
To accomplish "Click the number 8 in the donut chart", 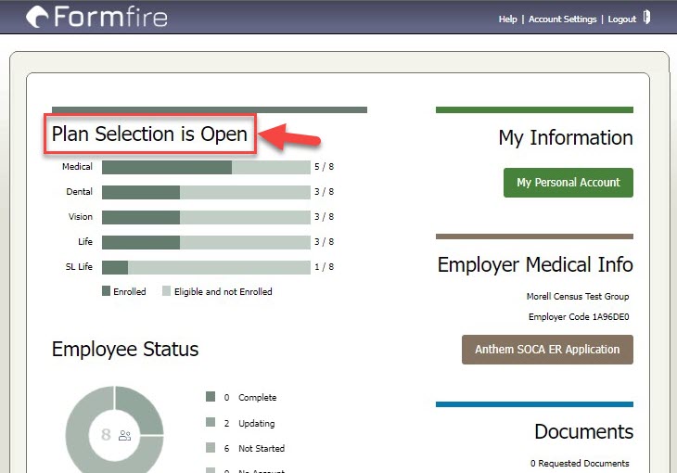I will click(107, 435).
